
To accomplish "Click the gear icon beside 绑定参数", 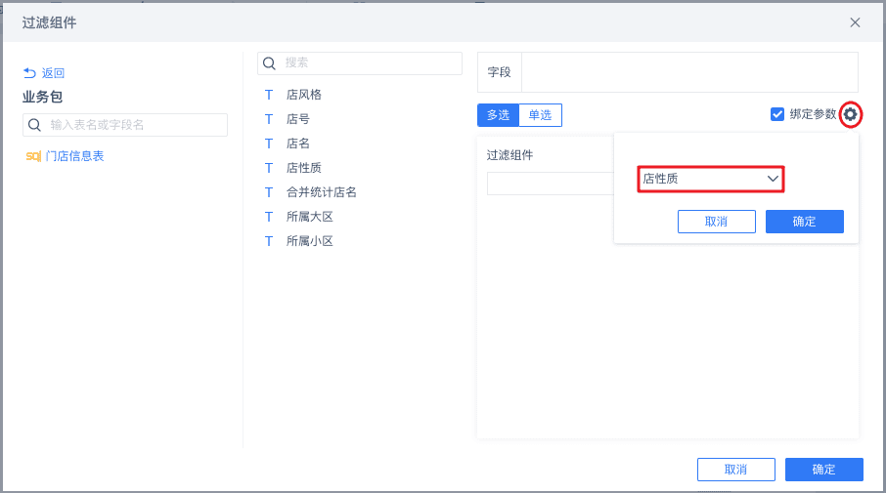I will (x=851, y=114).
